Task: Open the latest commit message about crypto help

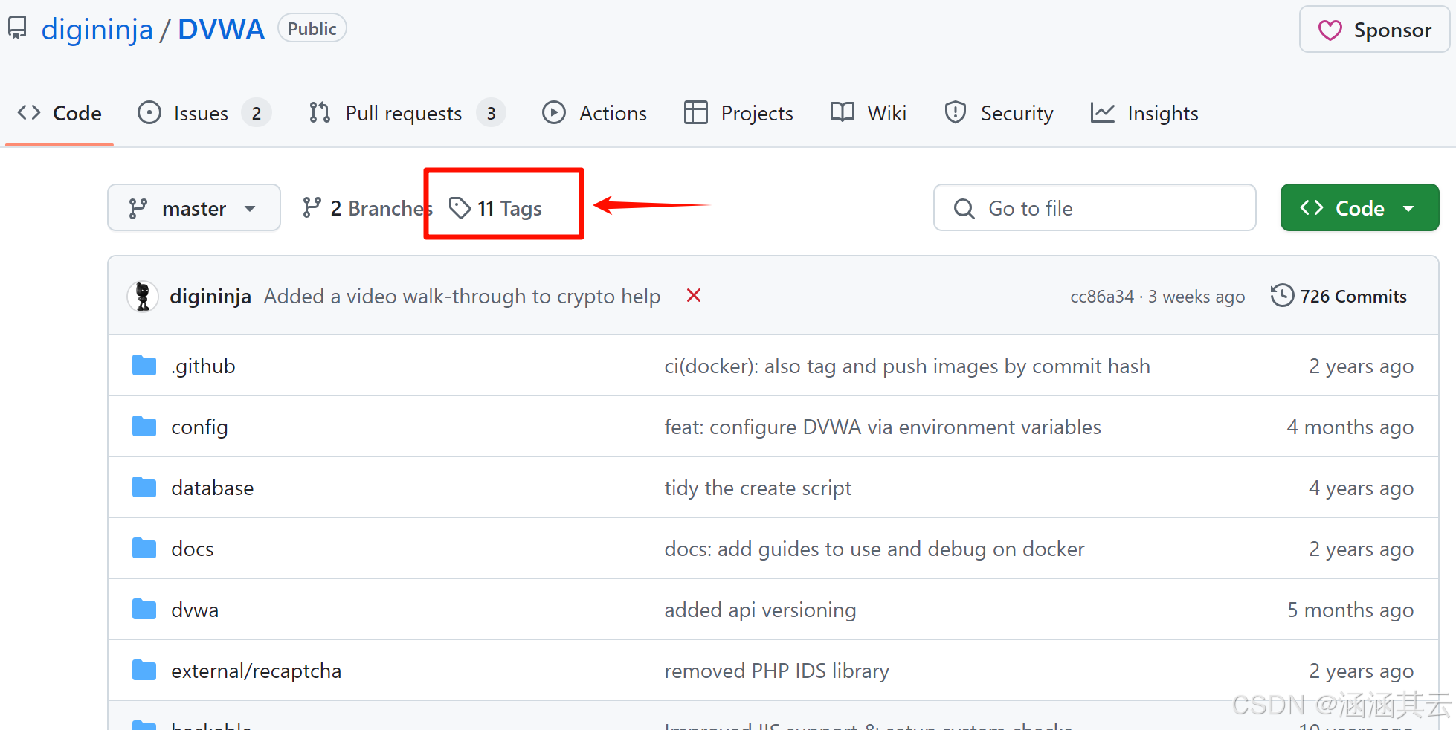Action: tap(462, 296)
